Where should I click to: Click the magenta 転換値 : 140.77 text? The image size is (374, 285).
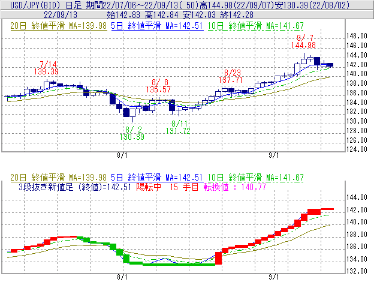click(234, 187)
